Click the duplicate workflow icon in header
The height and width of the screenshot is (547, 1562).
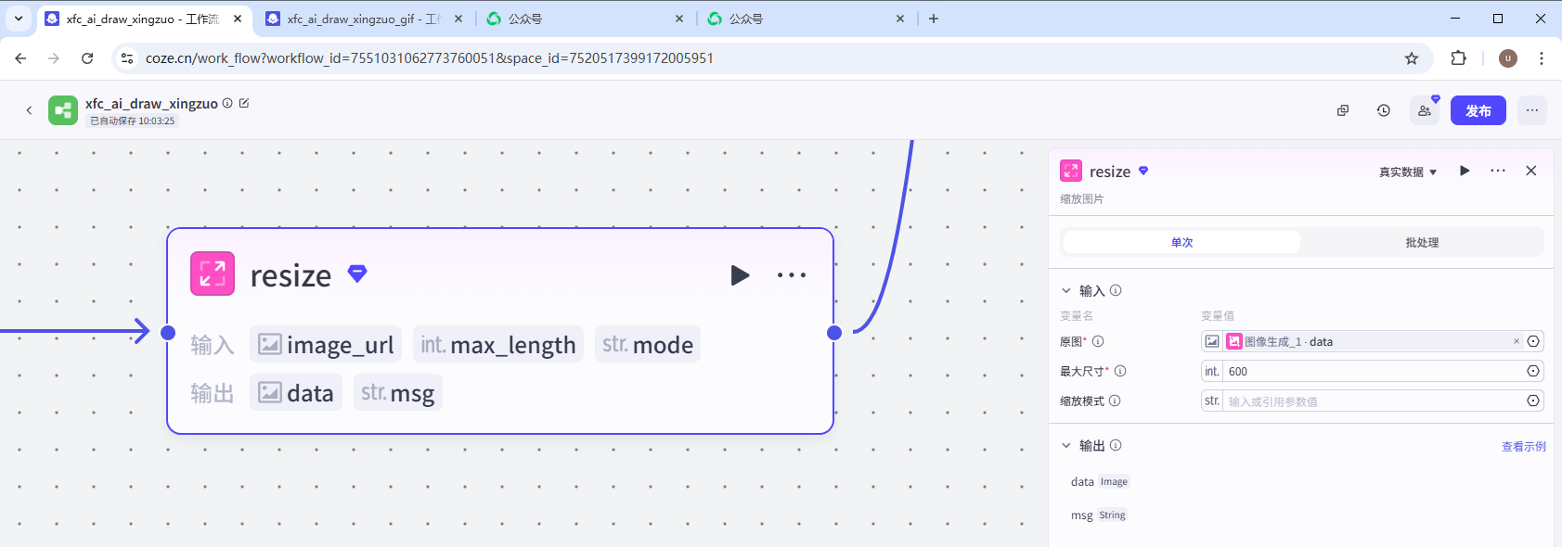[x=1343, y=110]
